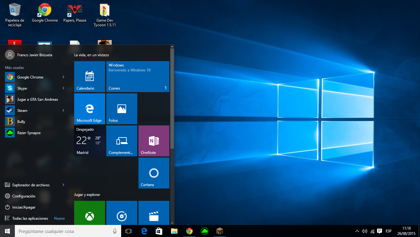Select the Google Chrome desktop shortcut
This screenshot has width=420, height=237.
[45, 13]
